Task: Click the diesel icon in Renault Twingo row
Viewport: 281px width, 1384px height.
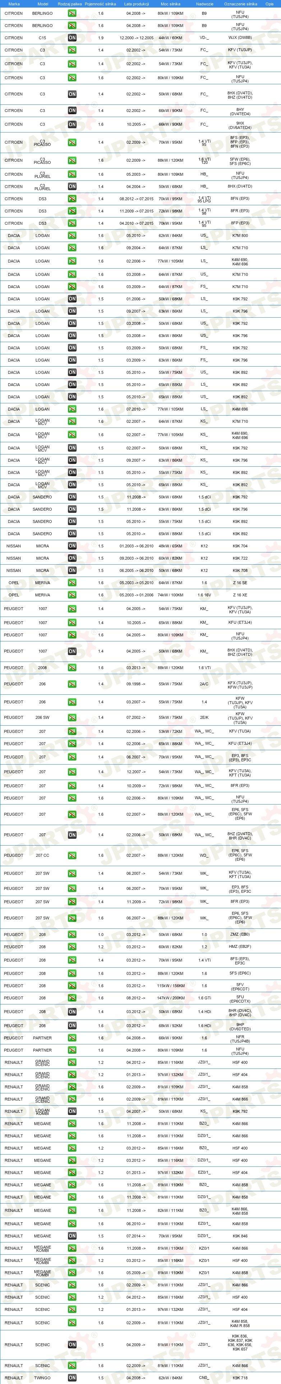Action: point(72,1378)
